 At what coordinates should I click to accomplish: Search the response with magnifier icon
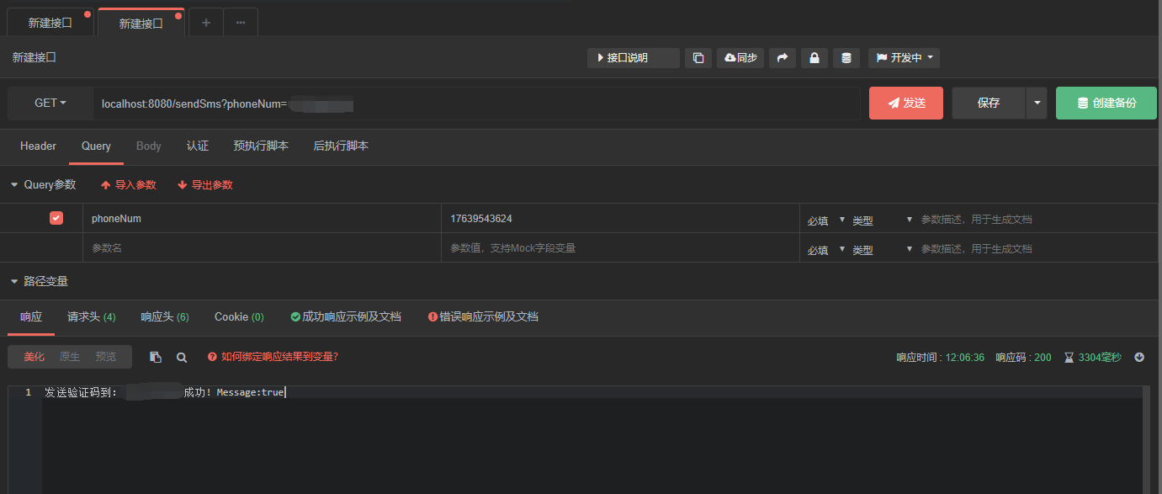click(182, 357)
